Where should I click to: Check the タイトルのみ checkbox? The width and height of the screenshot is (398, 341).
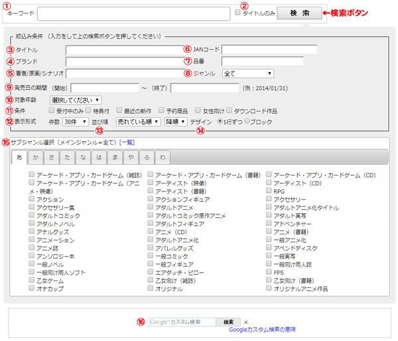click(237, 12)
